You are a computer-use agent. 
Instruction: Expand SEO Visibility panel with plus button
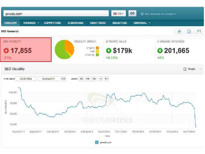[x=200, y=69]
